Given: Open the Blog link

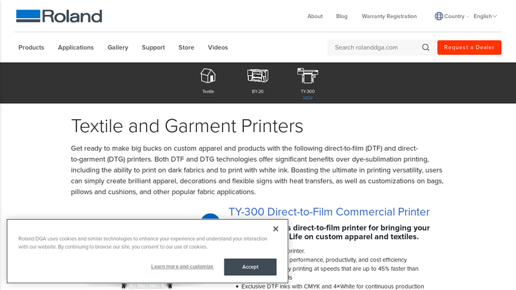Looking at the screenshot, I should [x=342, y=16].
